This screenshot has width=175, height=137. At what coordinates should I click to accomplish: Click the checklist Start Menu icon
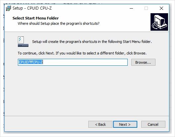pyautogui.click(x=23, y=42)
